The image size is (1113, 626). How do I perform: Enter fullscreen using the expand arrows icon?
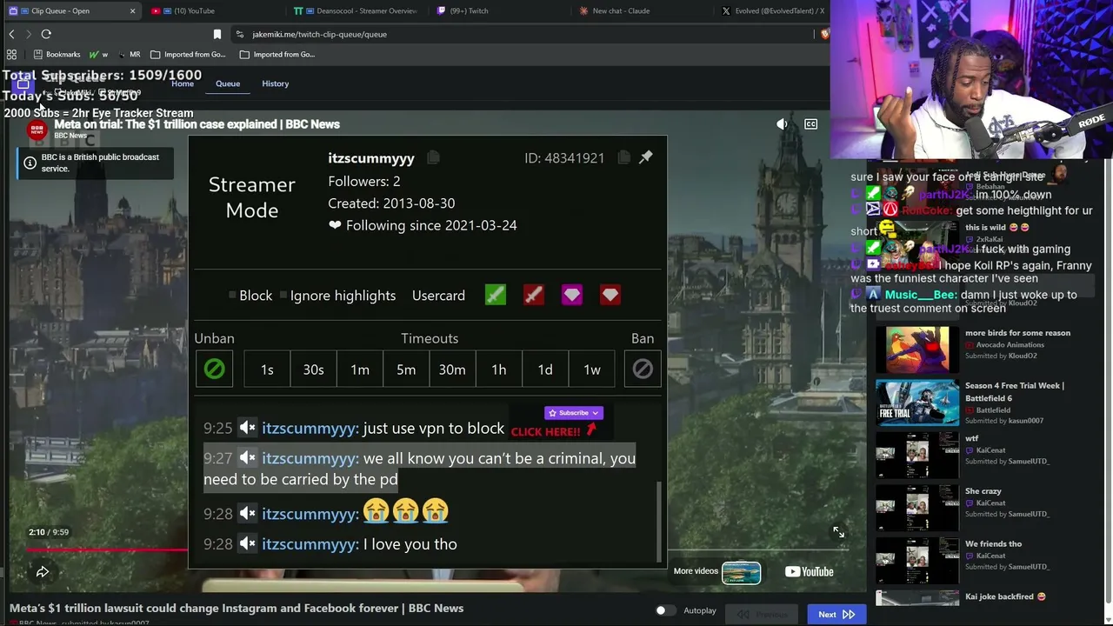coord(838,532)
